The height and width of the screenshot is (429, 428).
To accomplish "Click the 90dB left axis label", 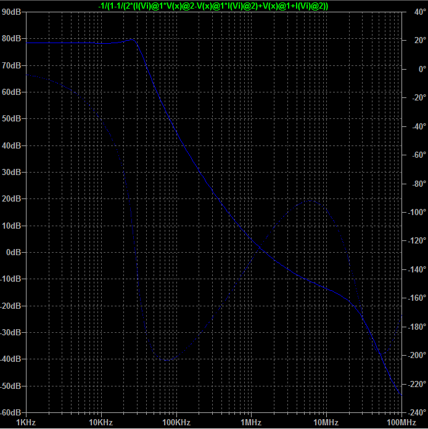I will [11, 12].
